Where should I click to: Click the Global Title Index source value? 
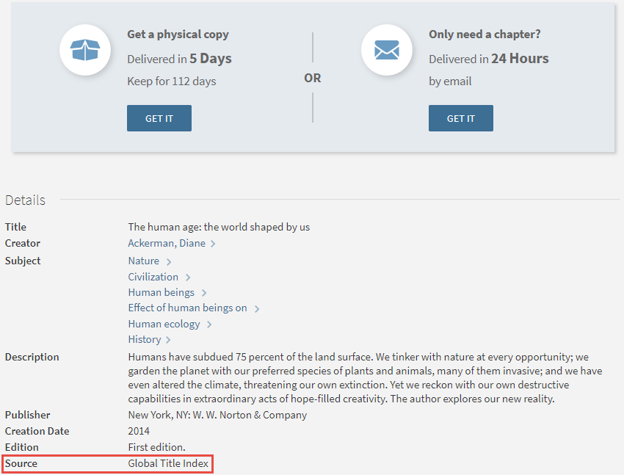[168, 463]
